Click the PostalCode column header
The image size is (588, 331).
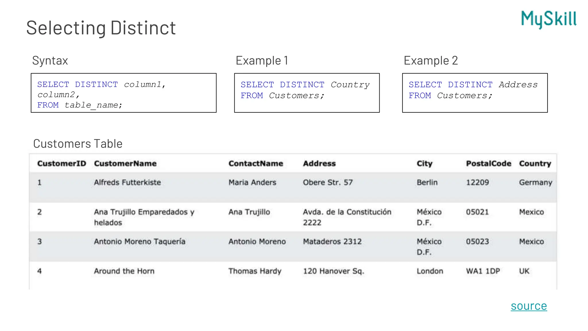tap(488, 163)
